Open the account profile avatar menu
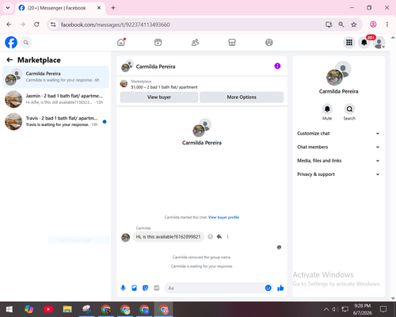Viewport: 396px width, 317px height. pyautogui.click(x=379, y=42)
